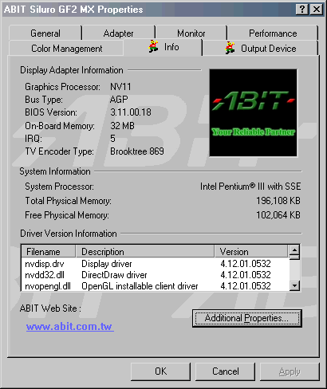This screenshot has width=327, height=389.
Task: Click the 'TV Encoder Type:' label
Action: (x=59, y=151)
